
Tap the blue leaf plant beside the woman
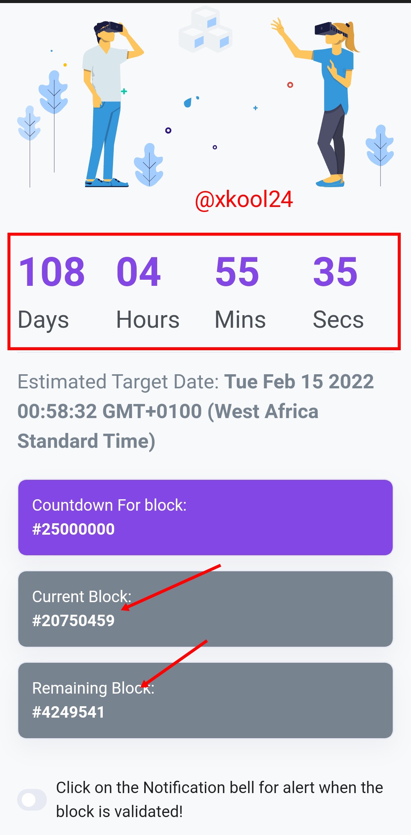pos(380,147)
